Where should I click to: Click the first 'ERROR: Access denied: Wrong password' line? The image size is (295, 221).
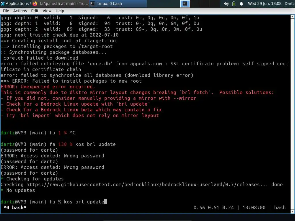point(52,156)
